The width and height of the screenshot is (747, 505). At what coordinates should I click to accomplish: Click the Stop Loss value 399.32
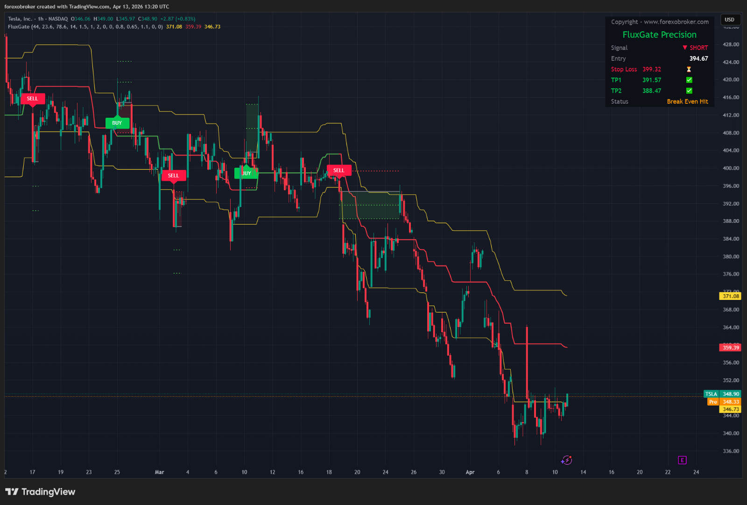(652, 69)
